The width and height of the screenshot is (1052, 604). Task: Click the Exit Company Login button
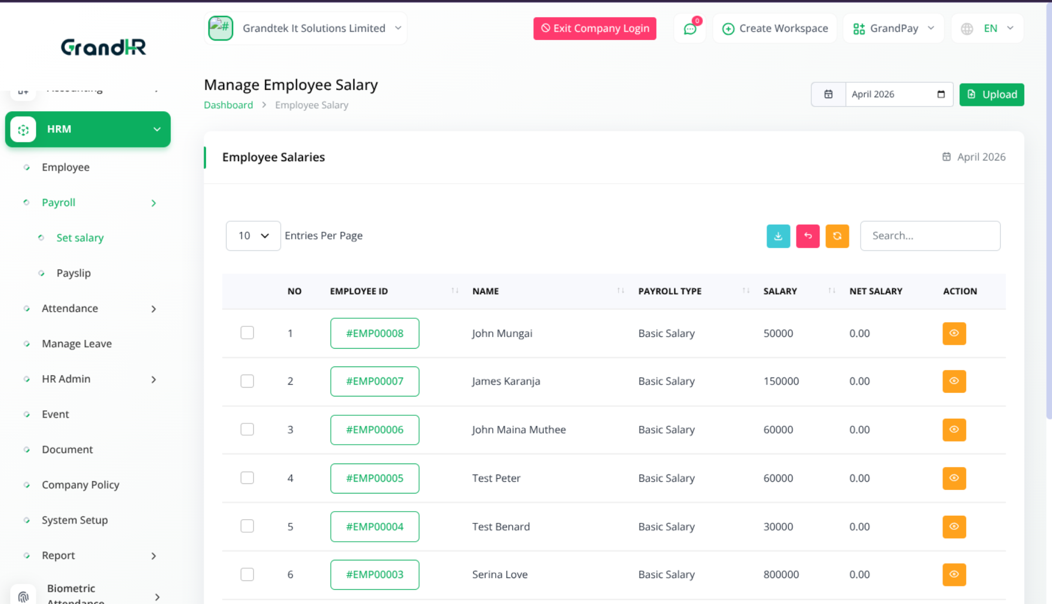[x=595, y=29]
